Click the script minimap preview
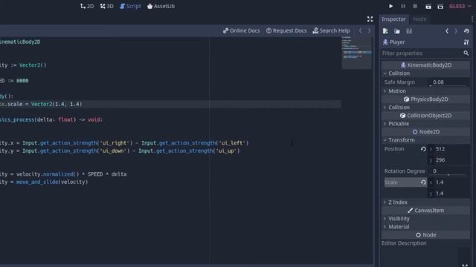This screenshot has width=476, height=267. coord(357,53)
